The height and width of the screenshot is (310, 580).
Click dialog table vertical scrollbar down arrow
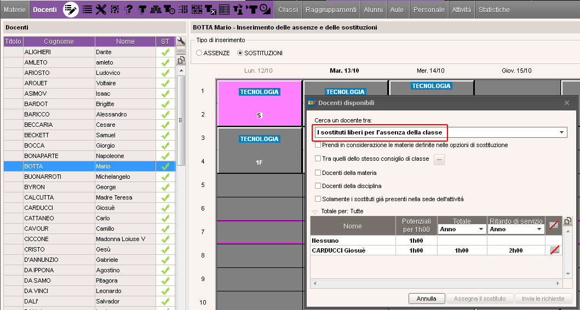pos(569,274)
